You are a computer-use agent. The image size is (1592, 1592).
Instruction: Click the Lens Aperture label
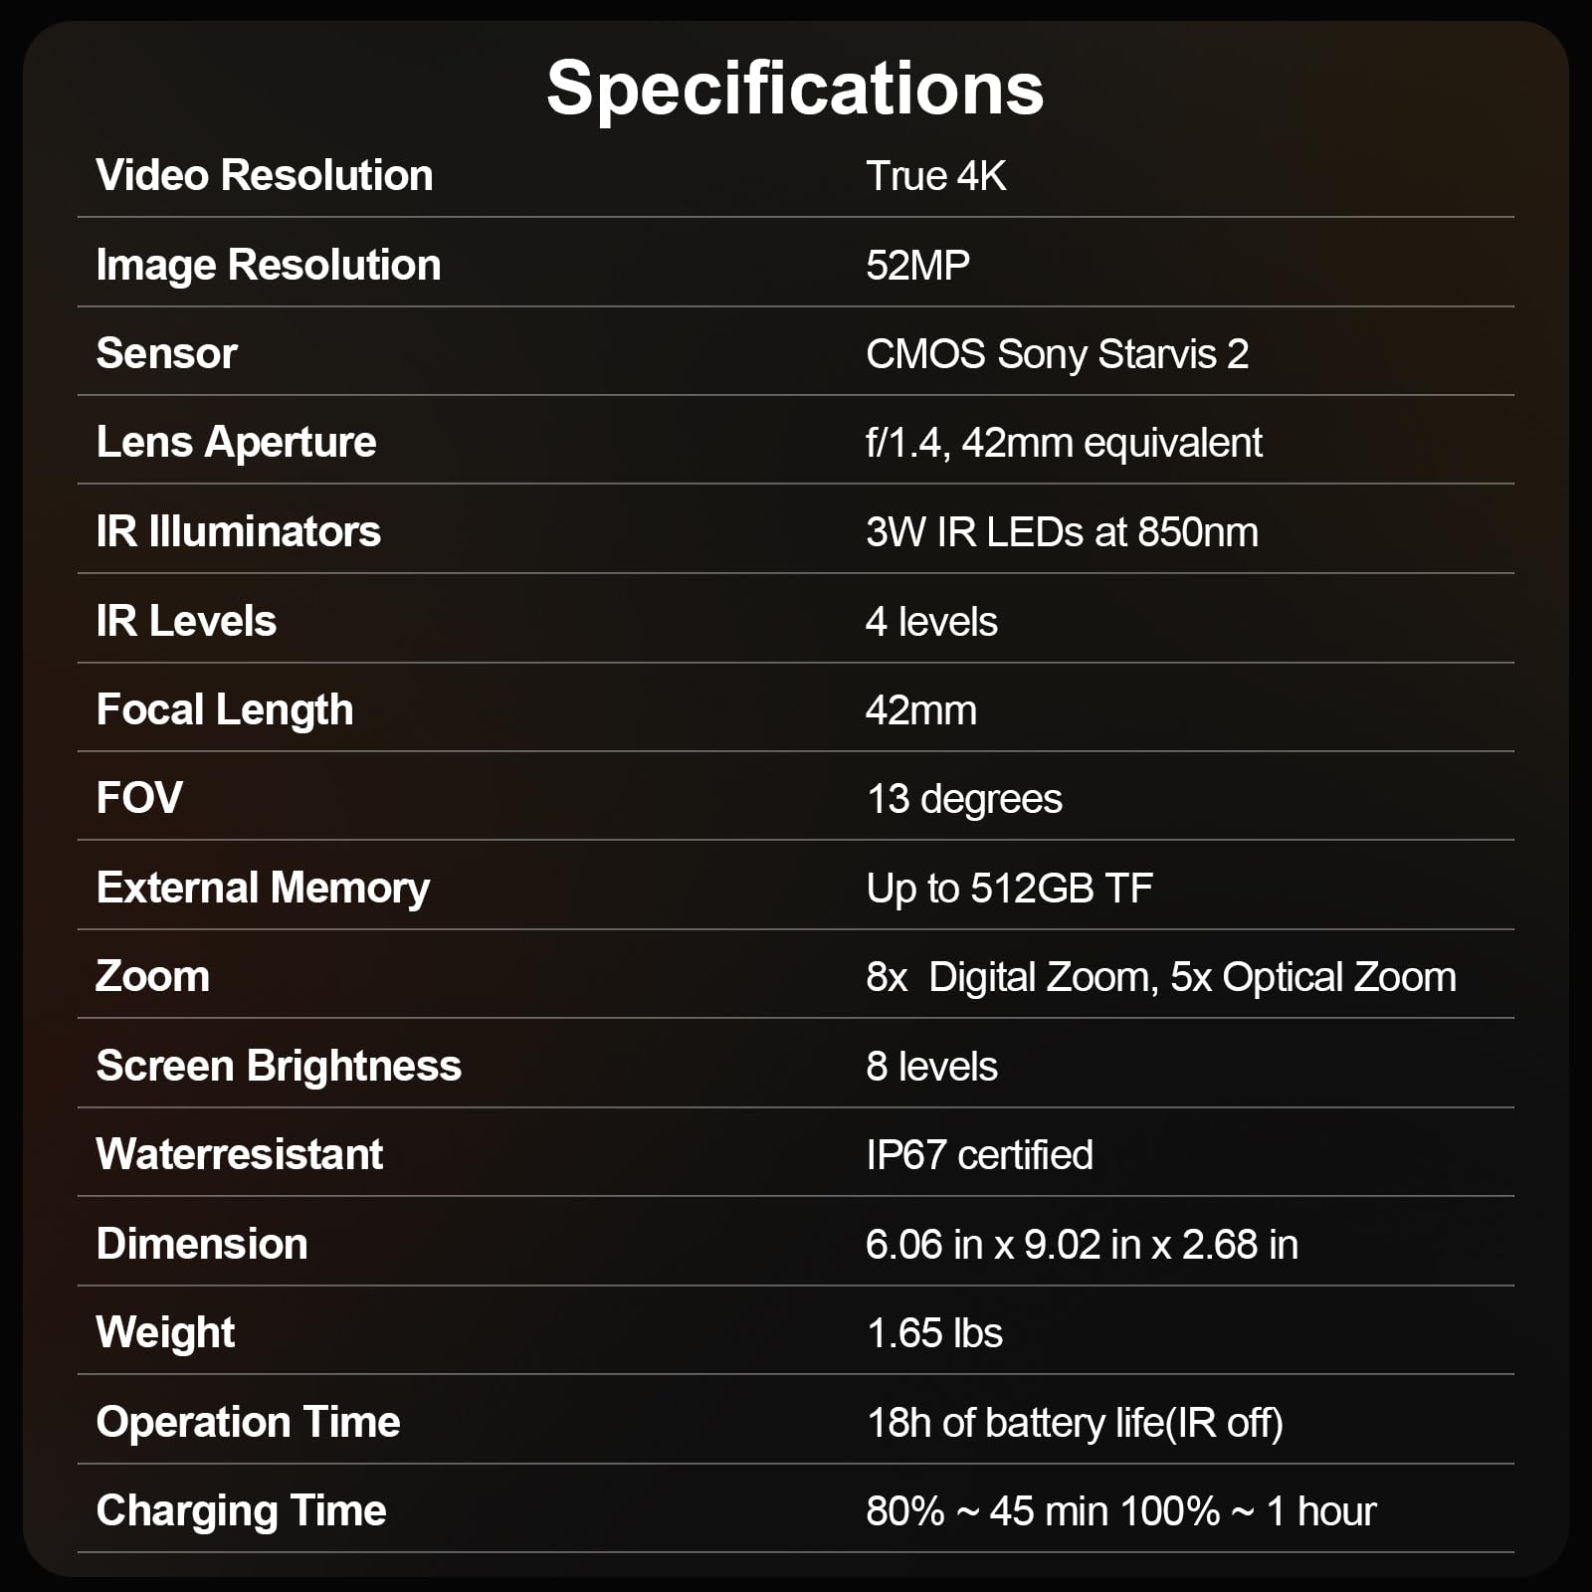point(236,442)
